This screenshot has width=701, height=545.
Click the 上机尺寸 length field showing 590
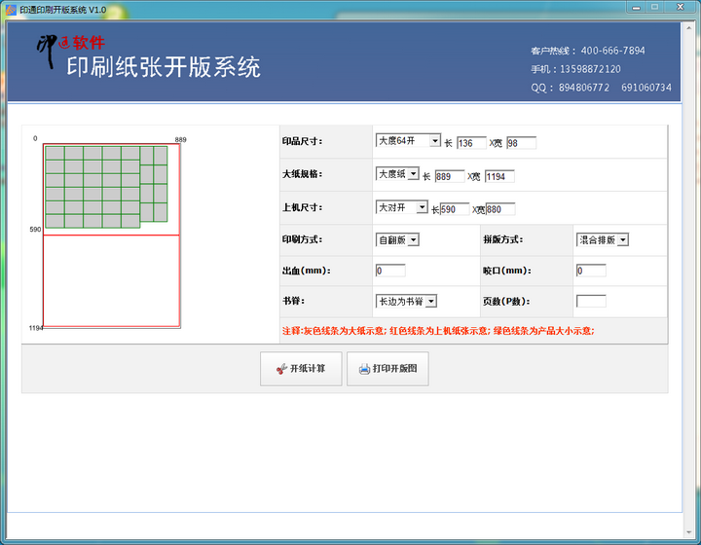[456, 209]
